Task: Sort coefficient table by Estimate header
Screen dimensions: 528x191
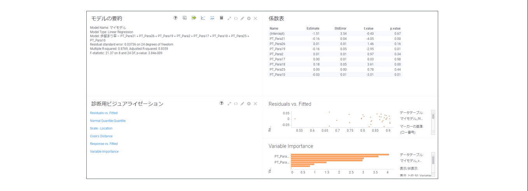Action: (313, 28)
